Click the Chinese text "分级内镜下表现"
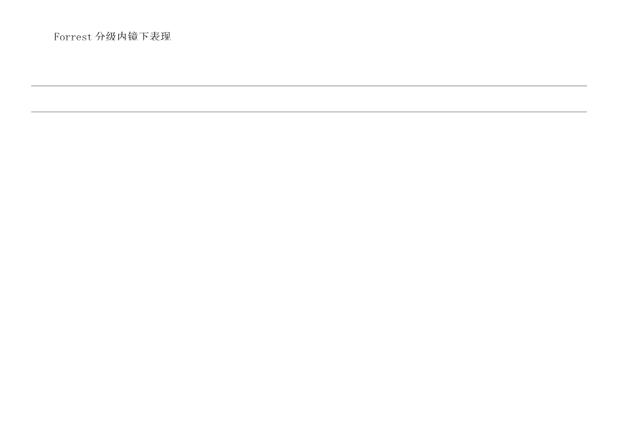Image resolution: width=621 pixels, height=439 pixels. coord(133,37)
